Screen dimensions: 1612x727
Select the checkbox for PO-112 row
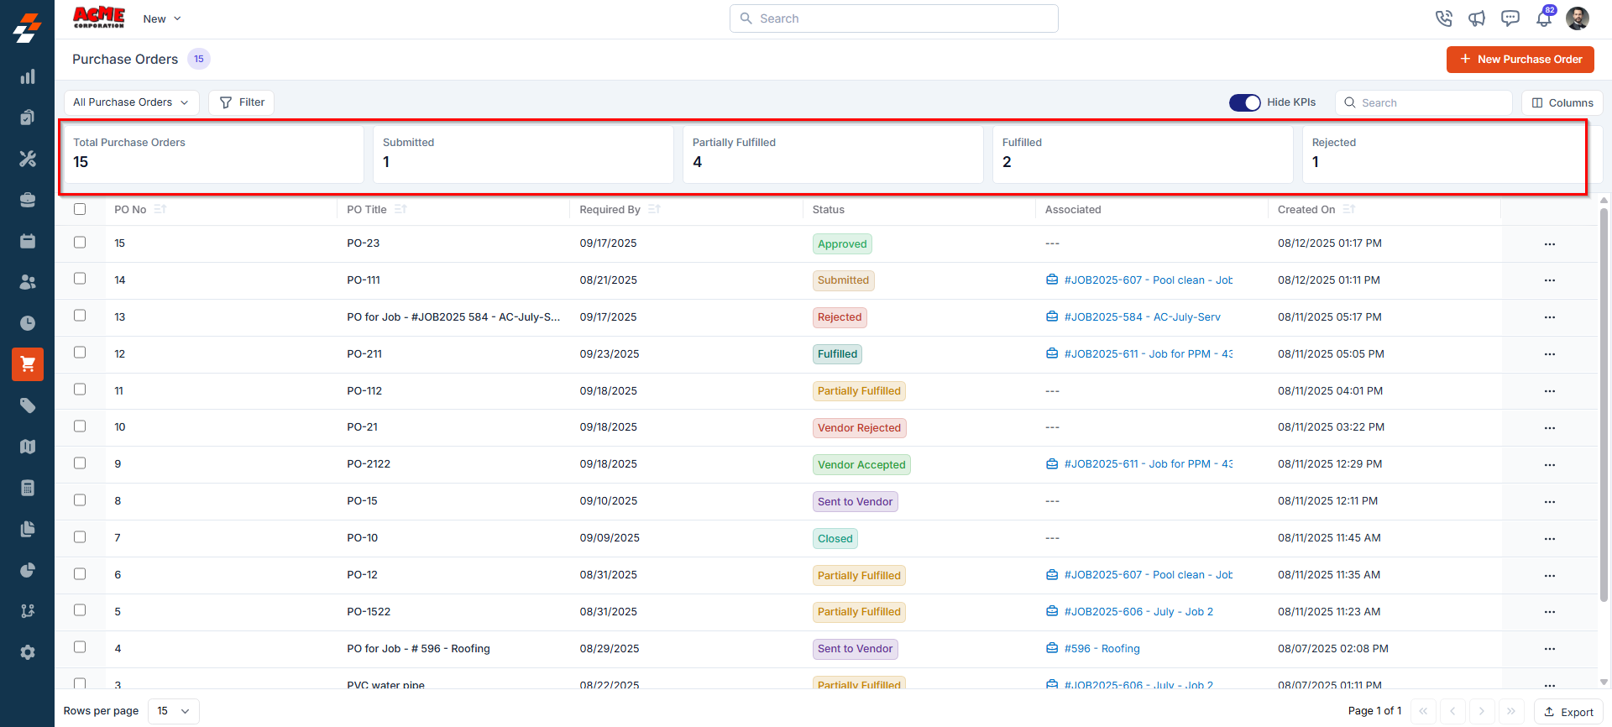80,390
